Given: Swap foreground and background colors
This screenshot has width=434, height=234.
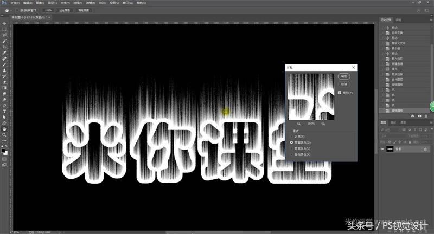Looking at the screenshot, I should (x=7, y=146).
